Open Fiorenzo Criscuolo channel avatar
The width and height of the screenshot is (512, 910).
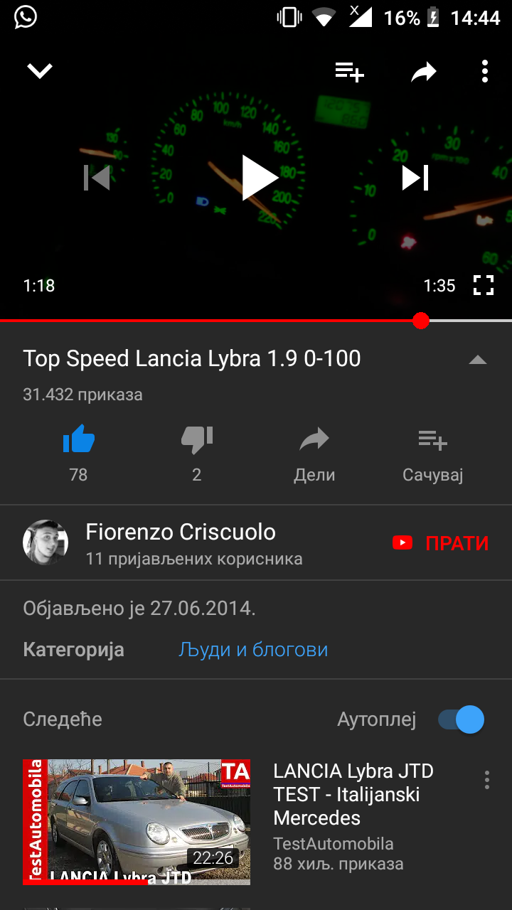(x=46, y=542)
